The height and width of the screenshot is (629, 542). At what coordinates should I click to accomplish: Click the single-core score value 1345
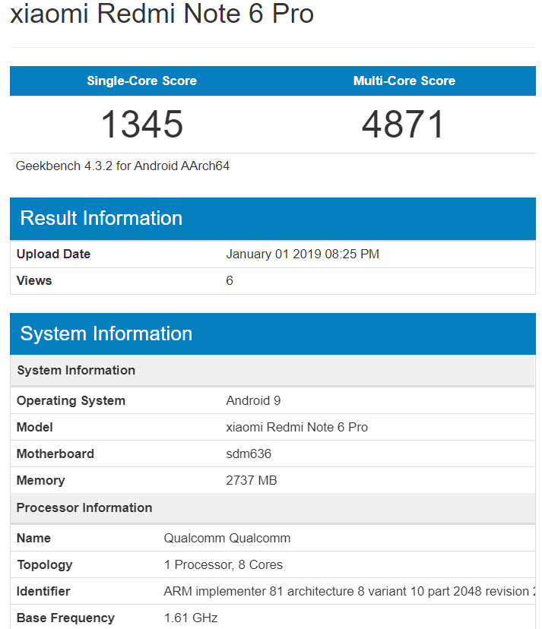pyautogui.click(x=142, y=125)
